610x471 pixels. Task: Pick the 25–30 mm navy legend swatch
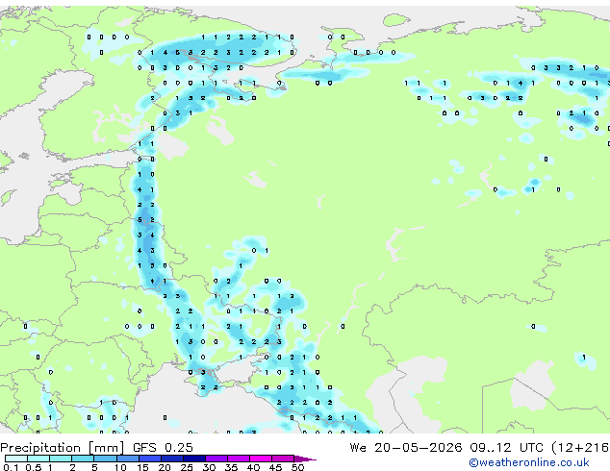194,459
